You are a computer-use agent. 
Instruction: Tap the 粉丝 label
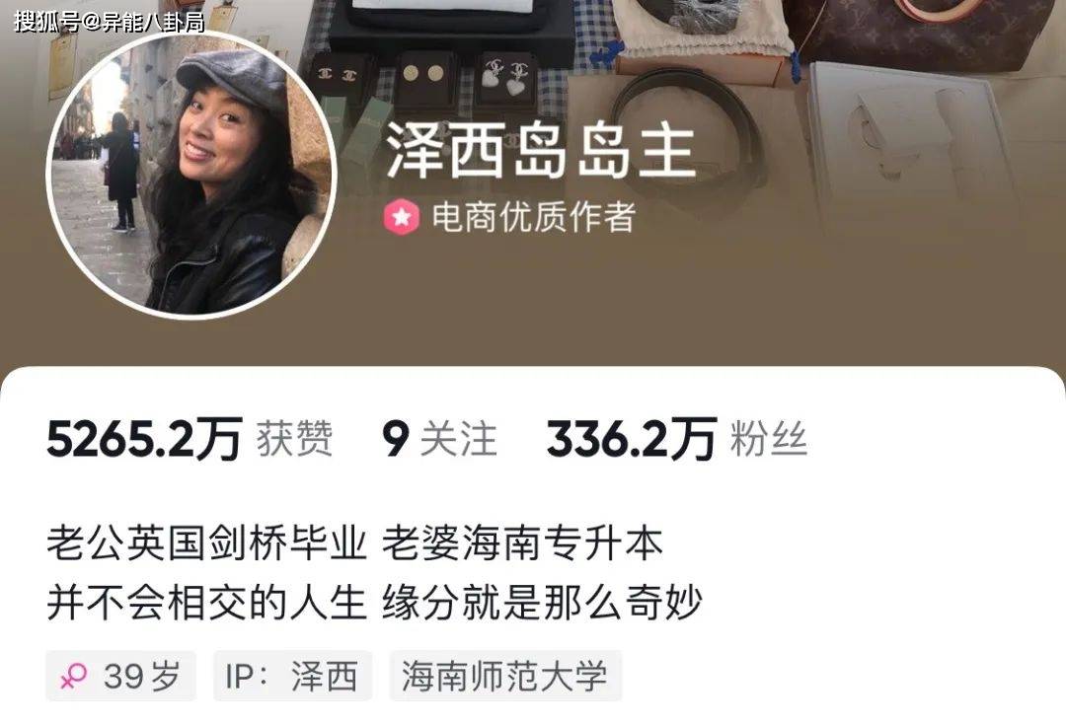(769, 439)
